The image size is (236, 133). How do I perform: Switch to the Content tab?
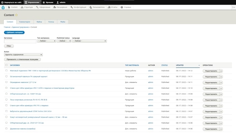(x=10, y=22)
